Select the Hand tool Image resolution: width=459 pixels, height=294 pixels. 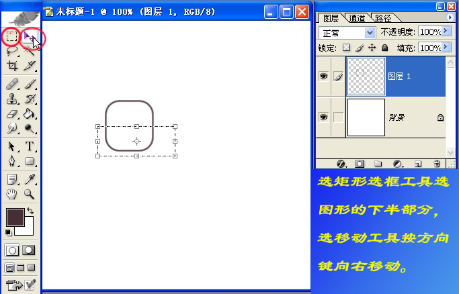[x=11, y=194]
